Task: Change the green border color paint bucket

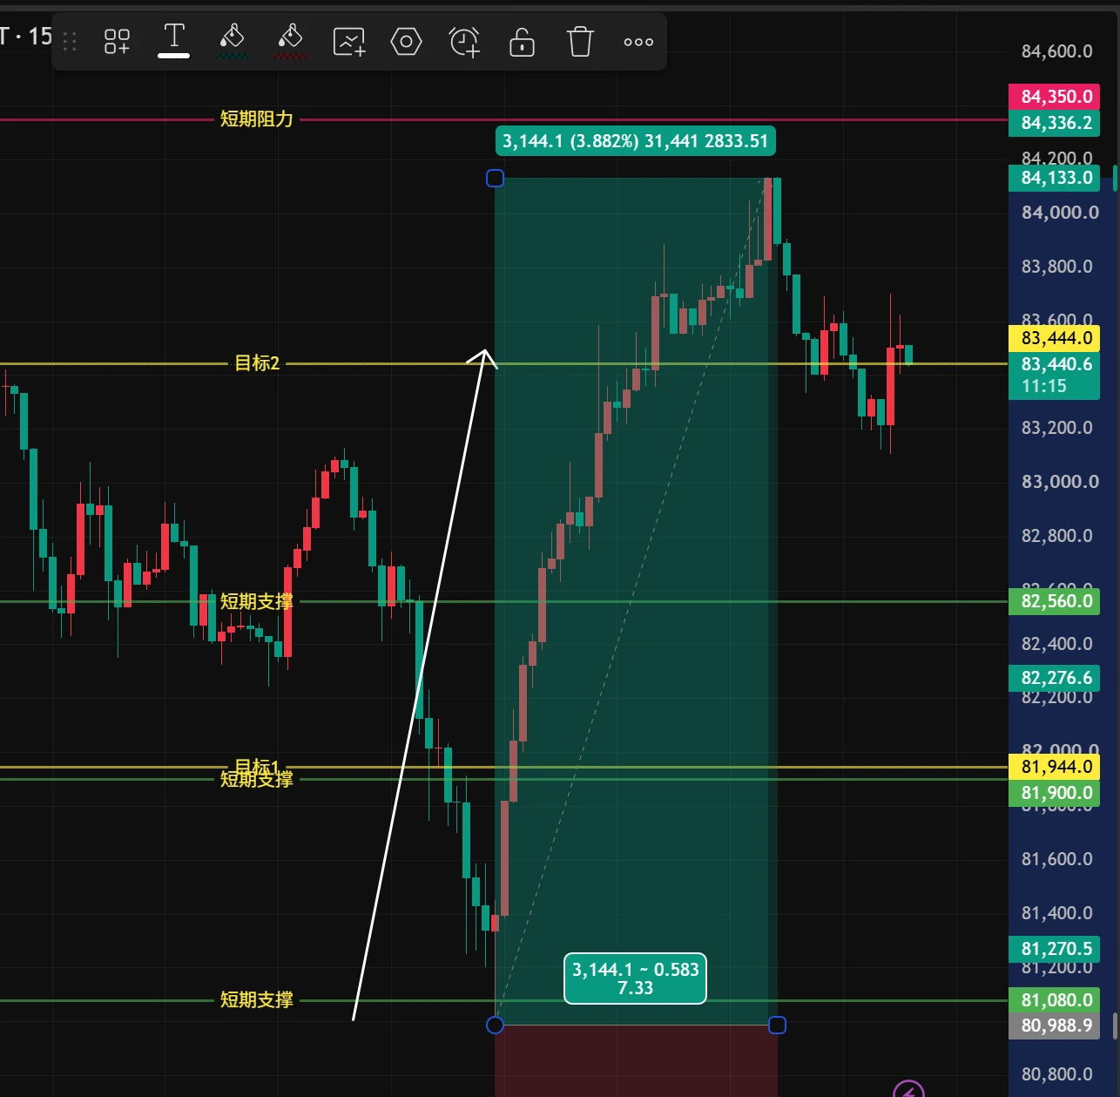Action: (x=232, y=41)
